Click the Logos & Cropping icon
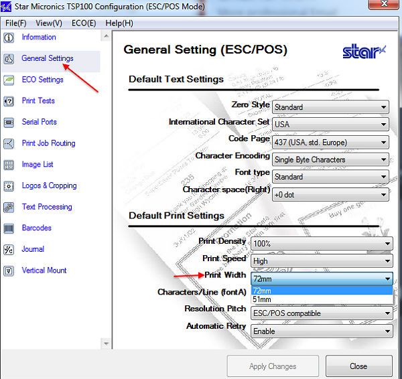This screenshot has height=379, width=402. point(9,185)
